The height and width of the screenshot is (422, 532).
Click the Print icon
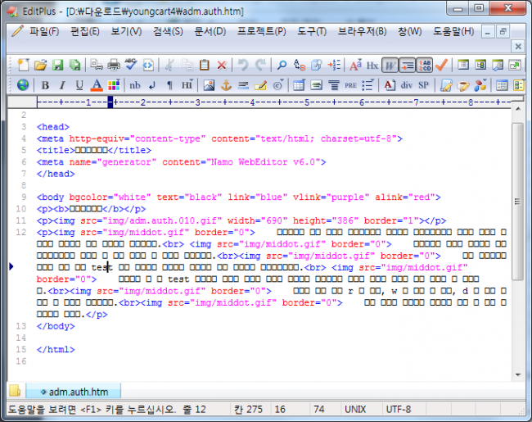coord(114,65)
